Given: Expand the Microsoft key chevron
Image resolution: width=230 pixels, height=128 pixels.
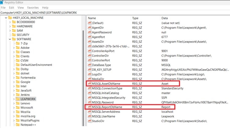Looking at the screenshot, I should [14, 108].
